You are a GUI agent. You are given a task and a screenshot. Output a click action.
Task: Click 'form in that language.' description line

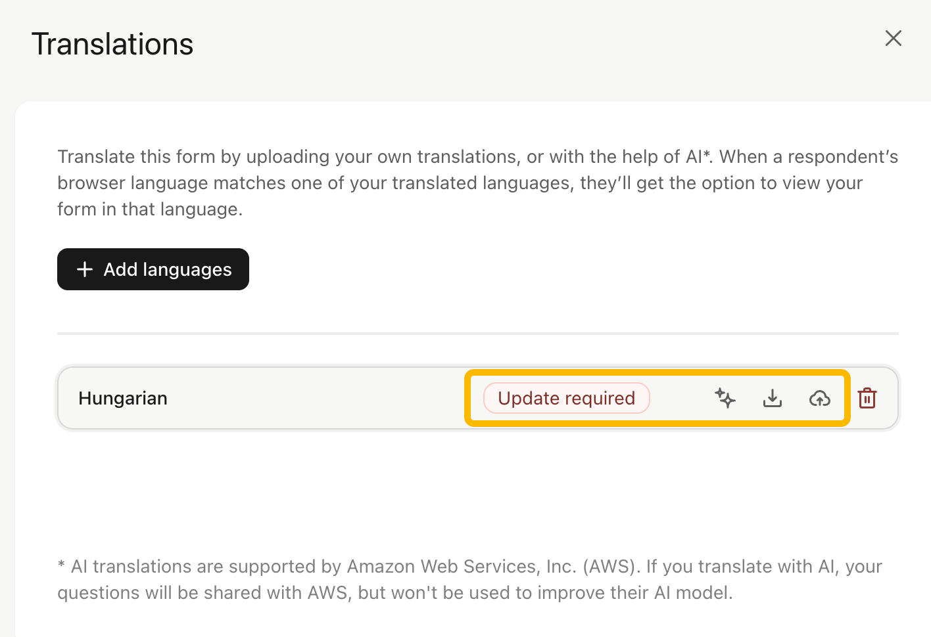150,209
